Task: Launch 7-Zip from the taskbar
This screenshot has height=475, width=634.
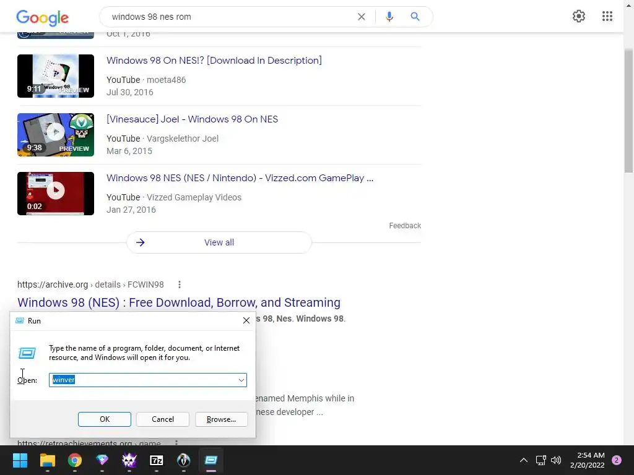Action: tap(157, 460)
